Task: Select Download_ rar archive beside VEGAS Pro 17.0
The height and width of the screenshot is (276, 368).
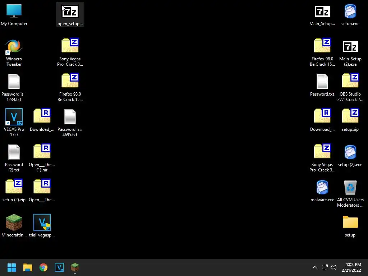Action: pyautogui.click(x=42, y=120)
